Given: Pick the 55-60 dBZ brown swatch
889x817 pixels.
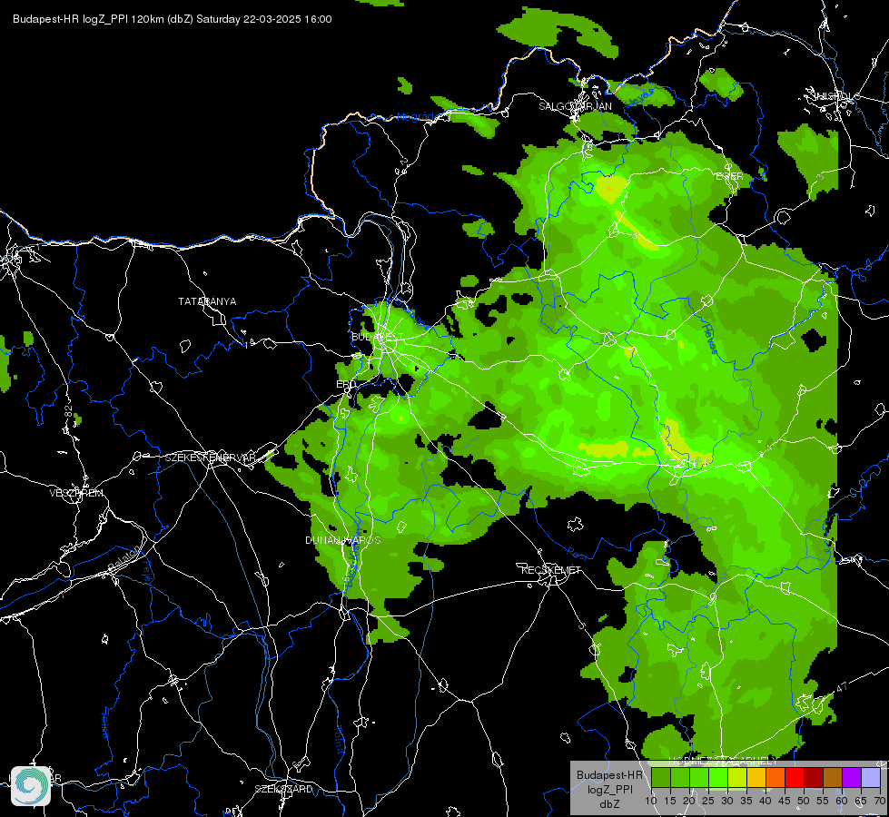Looking at the screenshot, I should point(833,778).
